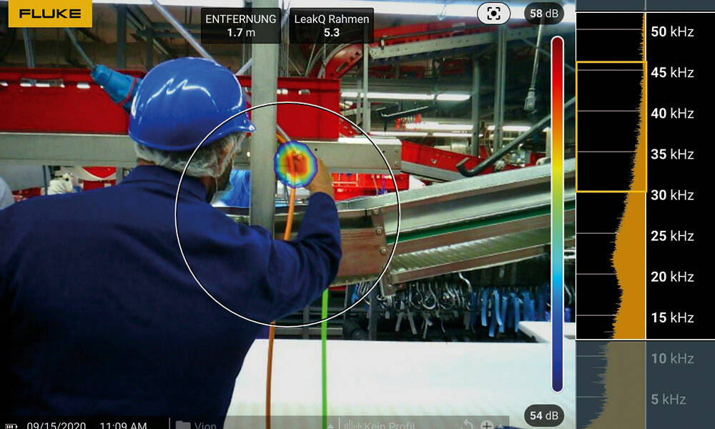This screenshot has height=429, width=715.
Task: Tap the 15 kHz label on spectrum
Action: 672,317
